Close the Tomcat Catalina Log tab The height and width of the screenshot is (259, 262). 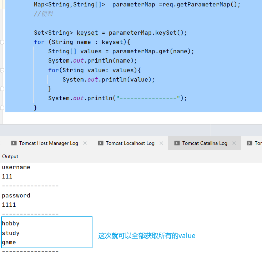click(234, 143)
